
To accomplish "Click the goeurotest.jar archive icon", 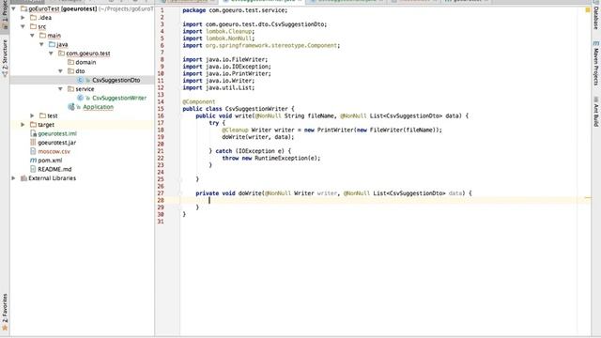I will [x=34, y=142].
